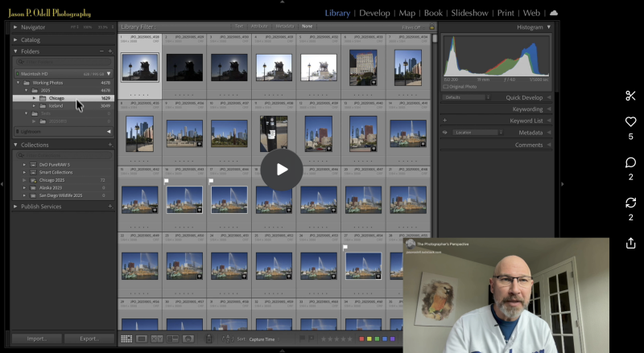Apply the red color label swatch
This screenshot has width=644, height=353.
(361, 339)
